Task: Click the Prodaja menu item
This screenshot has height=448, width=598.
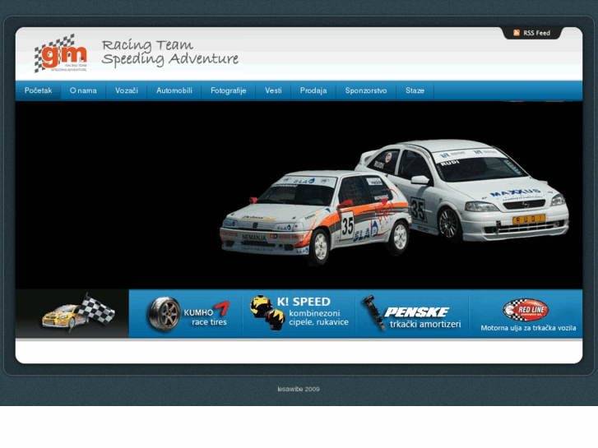Action: coord(313,90)
